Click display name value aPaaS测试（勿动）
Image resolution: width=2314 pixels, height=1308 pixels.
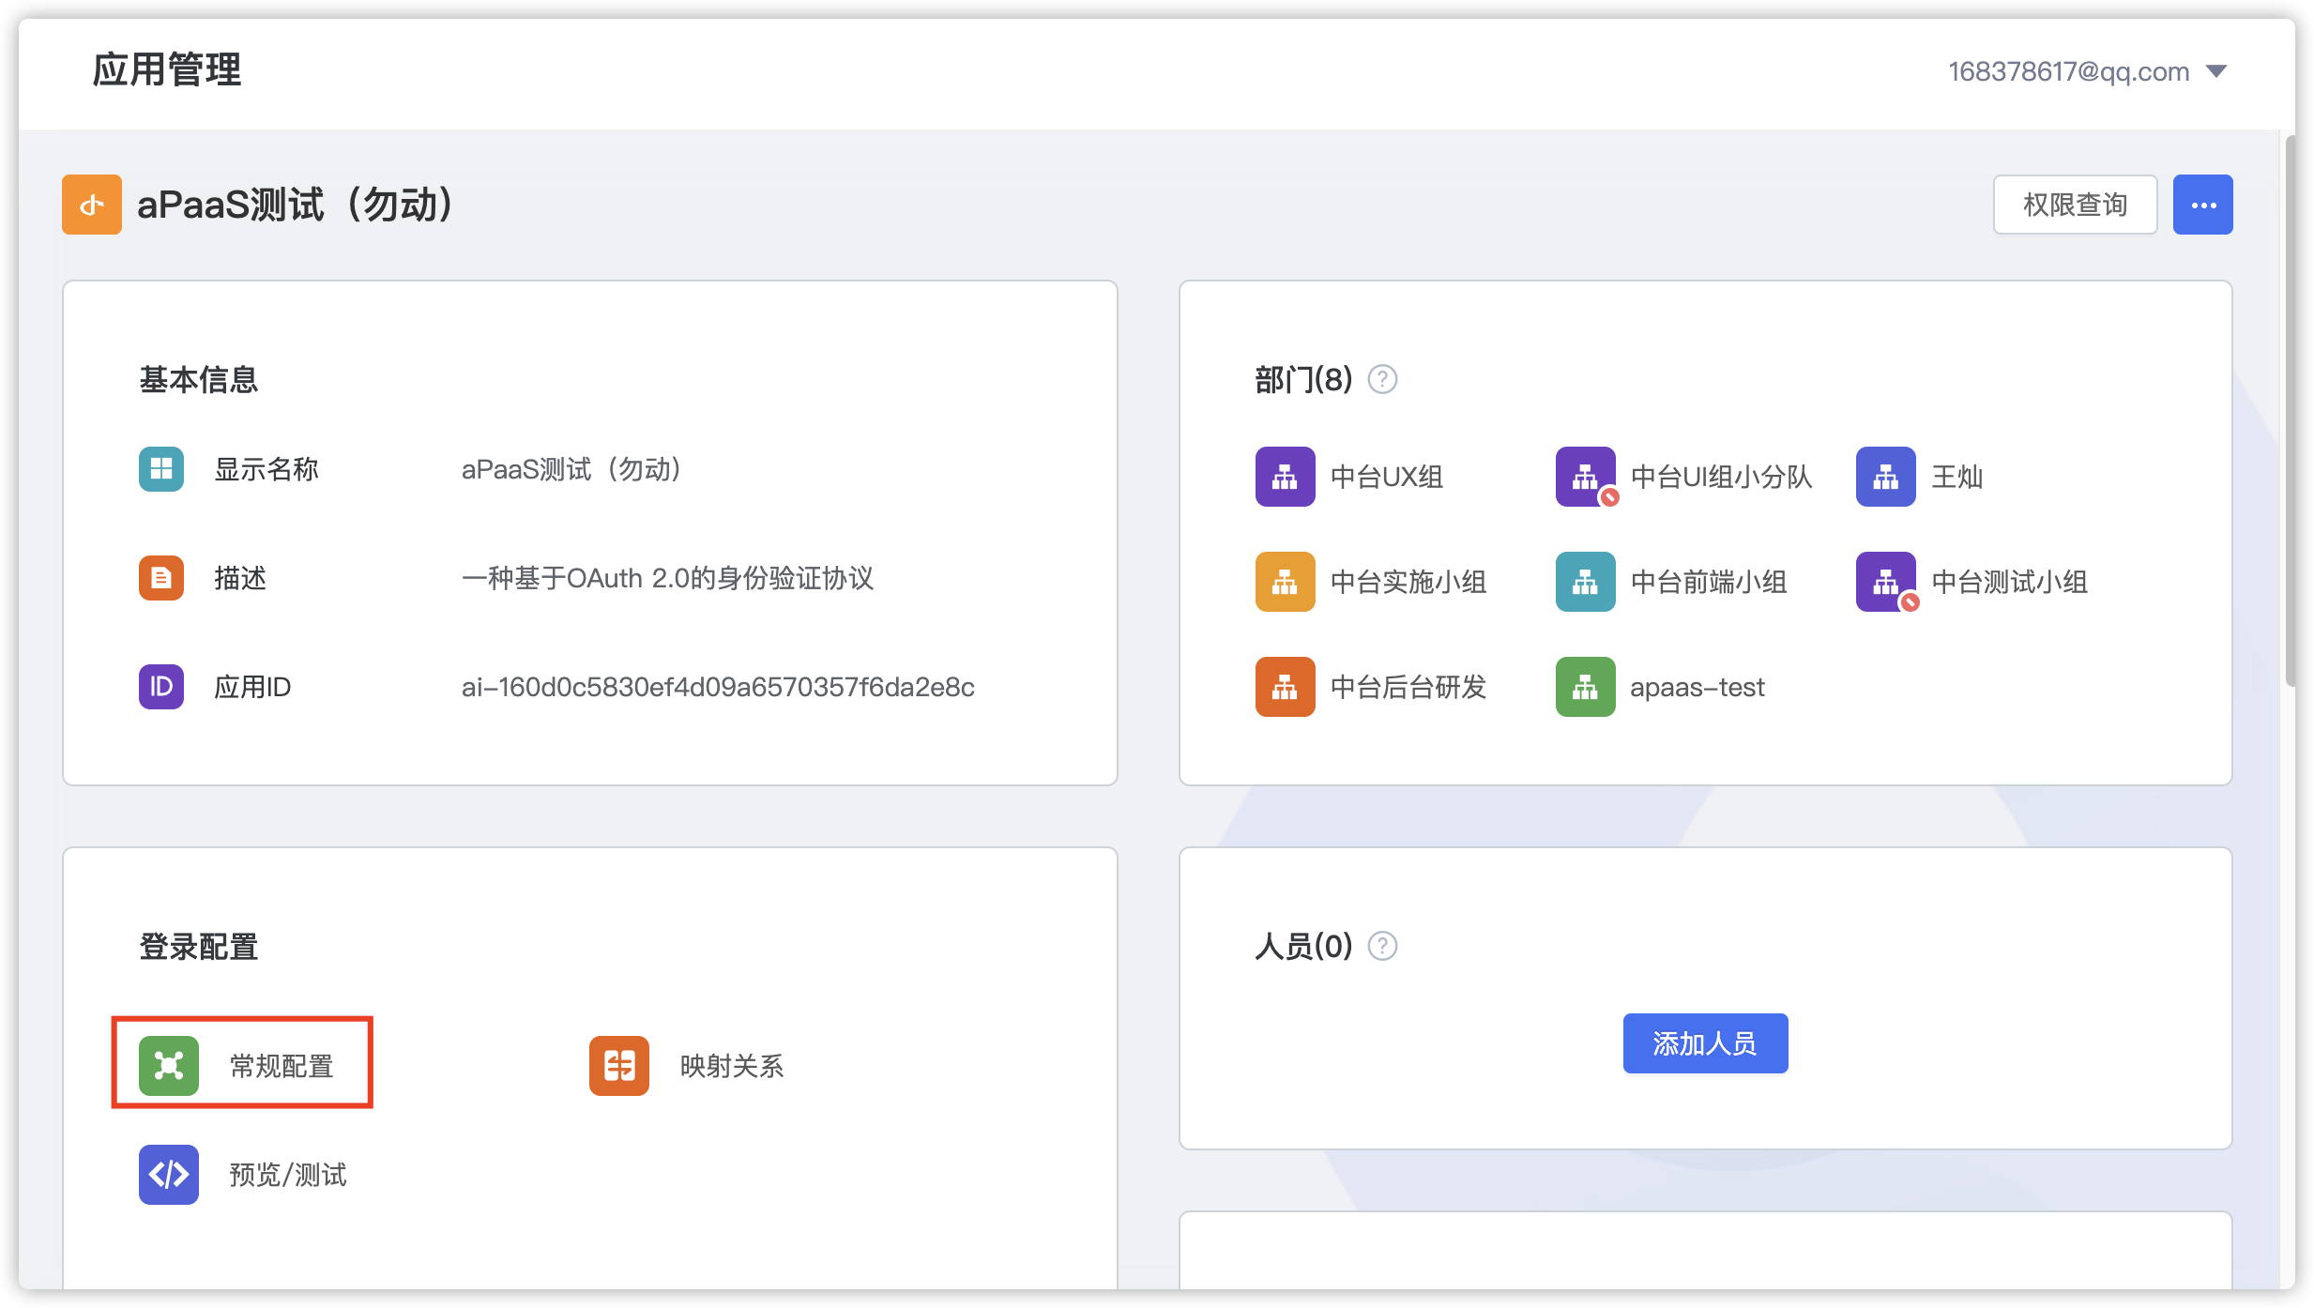[571, 469]
